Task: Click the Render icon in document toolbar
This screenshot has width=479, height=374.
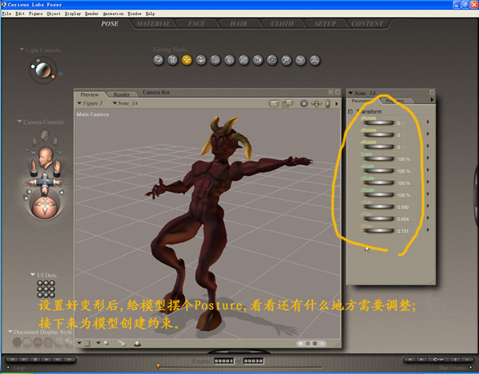Action: point(274,104)
